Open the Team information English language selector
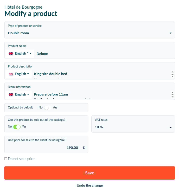 click(19, 94)
